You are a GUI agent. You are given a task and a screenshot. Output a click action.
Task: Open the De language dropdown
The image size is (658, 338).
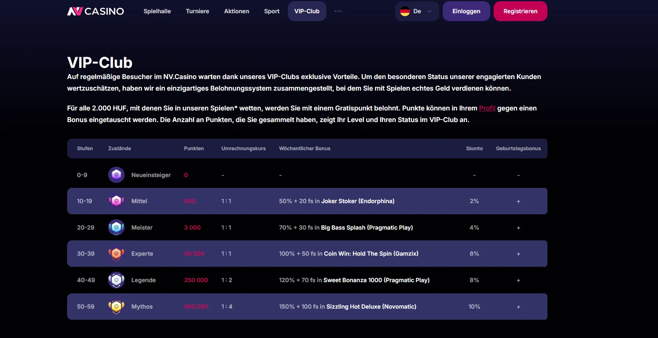[x=417, y=11]
